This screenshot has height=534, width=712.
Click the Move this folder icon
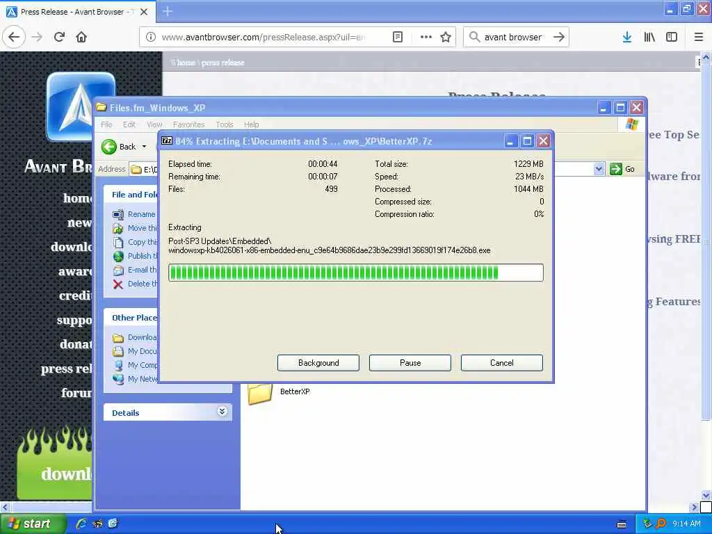118,228
